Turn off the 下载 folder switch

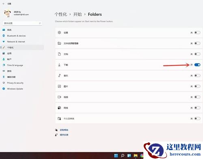[197, 65]
